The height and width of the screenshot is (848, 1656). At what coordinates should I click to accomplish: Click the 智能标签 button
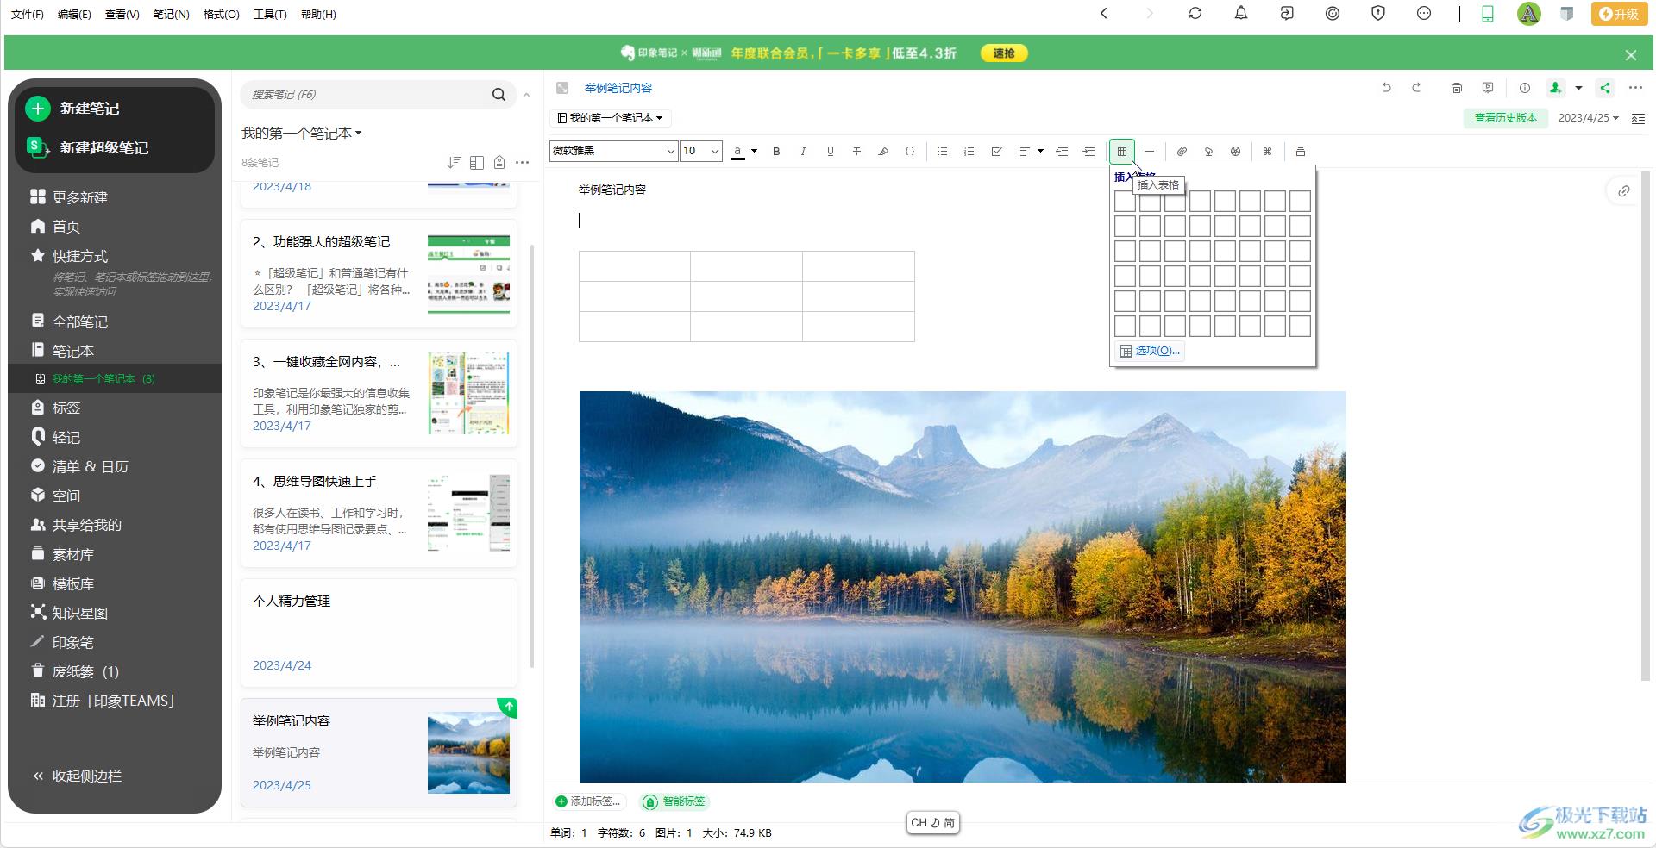coord(674,801)
